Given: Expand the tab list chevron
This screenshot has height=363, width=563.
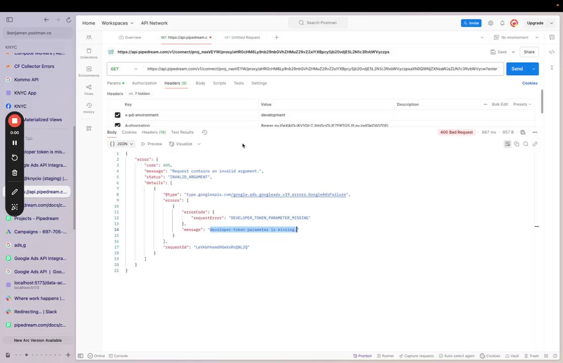Looking at the screenshot, I should pyautogui.click(x=482, y=37).
